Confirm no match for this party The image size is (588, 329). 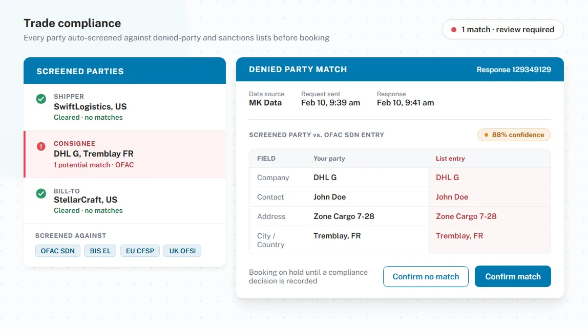click(426, 276)
